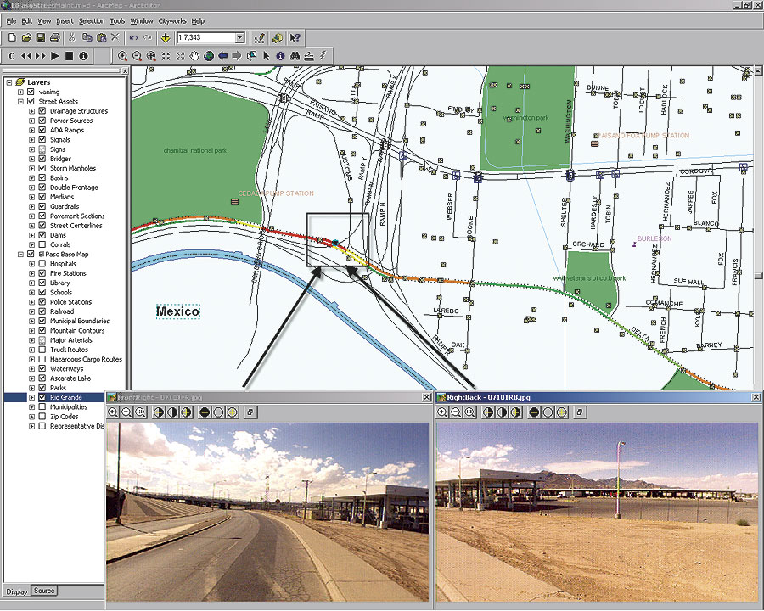Open the map scale dropdown
Image resolution: width=764 pixels, height=611 pixels.
tap(240, 38)
